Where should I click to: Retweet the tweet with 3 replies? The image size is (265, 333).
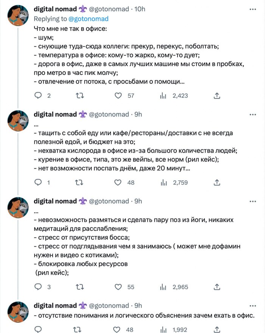[x=79, y=287]
